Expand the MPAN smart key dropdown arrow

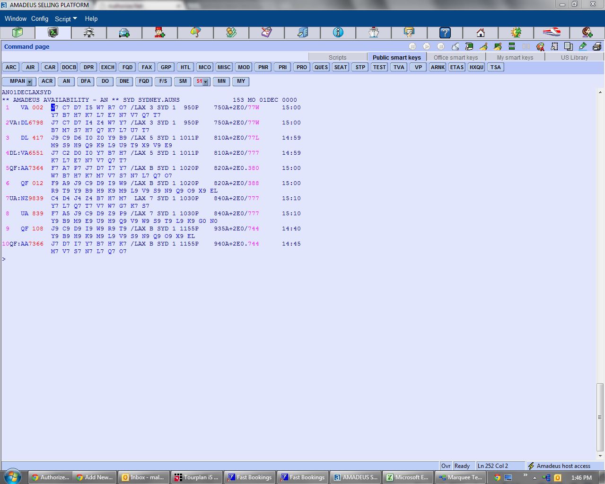[29, 82]
